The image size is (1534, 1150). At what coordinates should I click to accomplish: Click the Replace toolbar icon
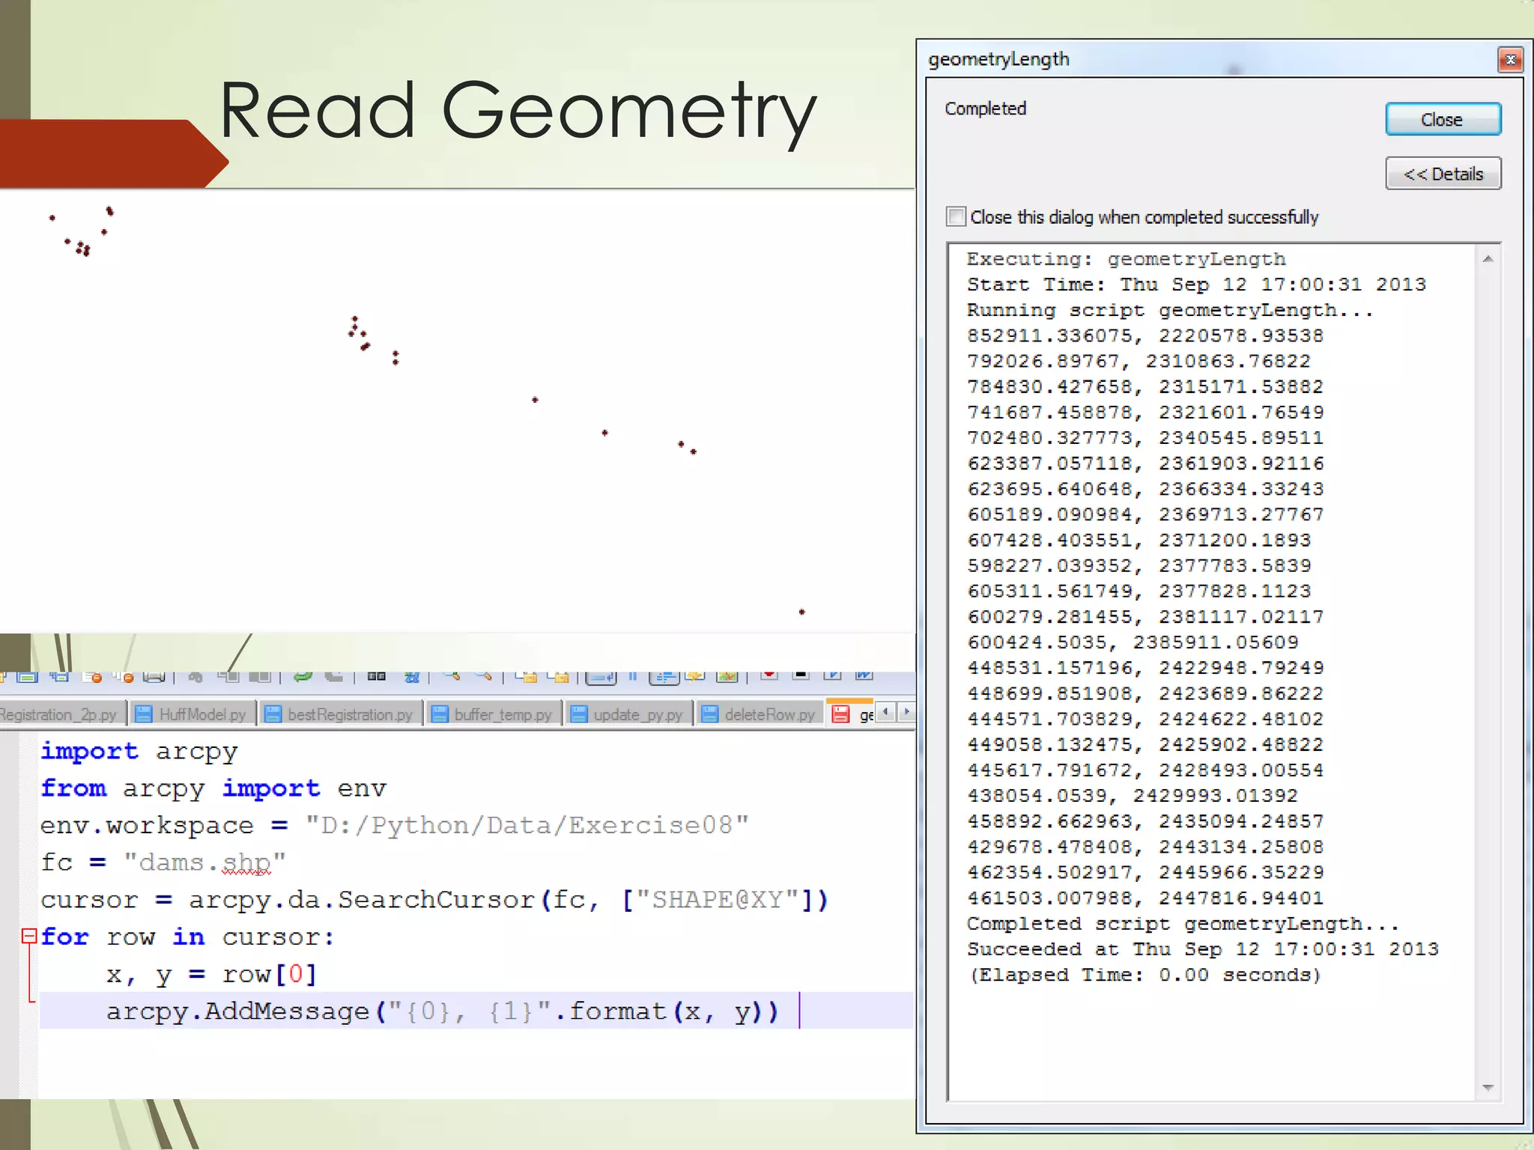411,677
